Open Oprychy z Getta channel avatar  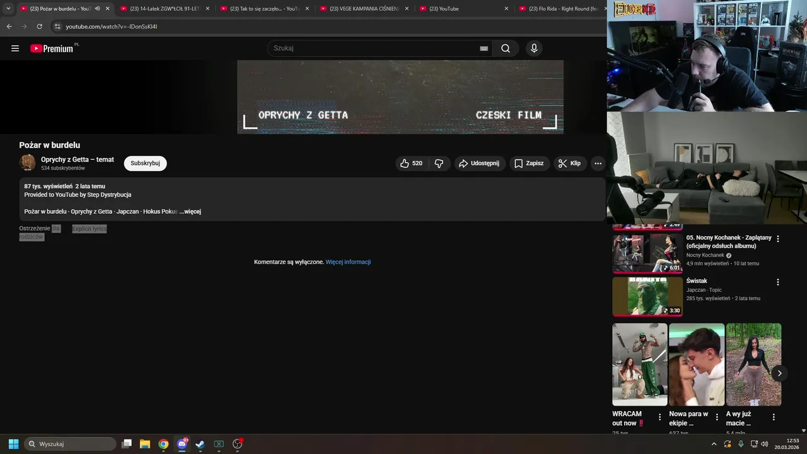coord(28,163)
